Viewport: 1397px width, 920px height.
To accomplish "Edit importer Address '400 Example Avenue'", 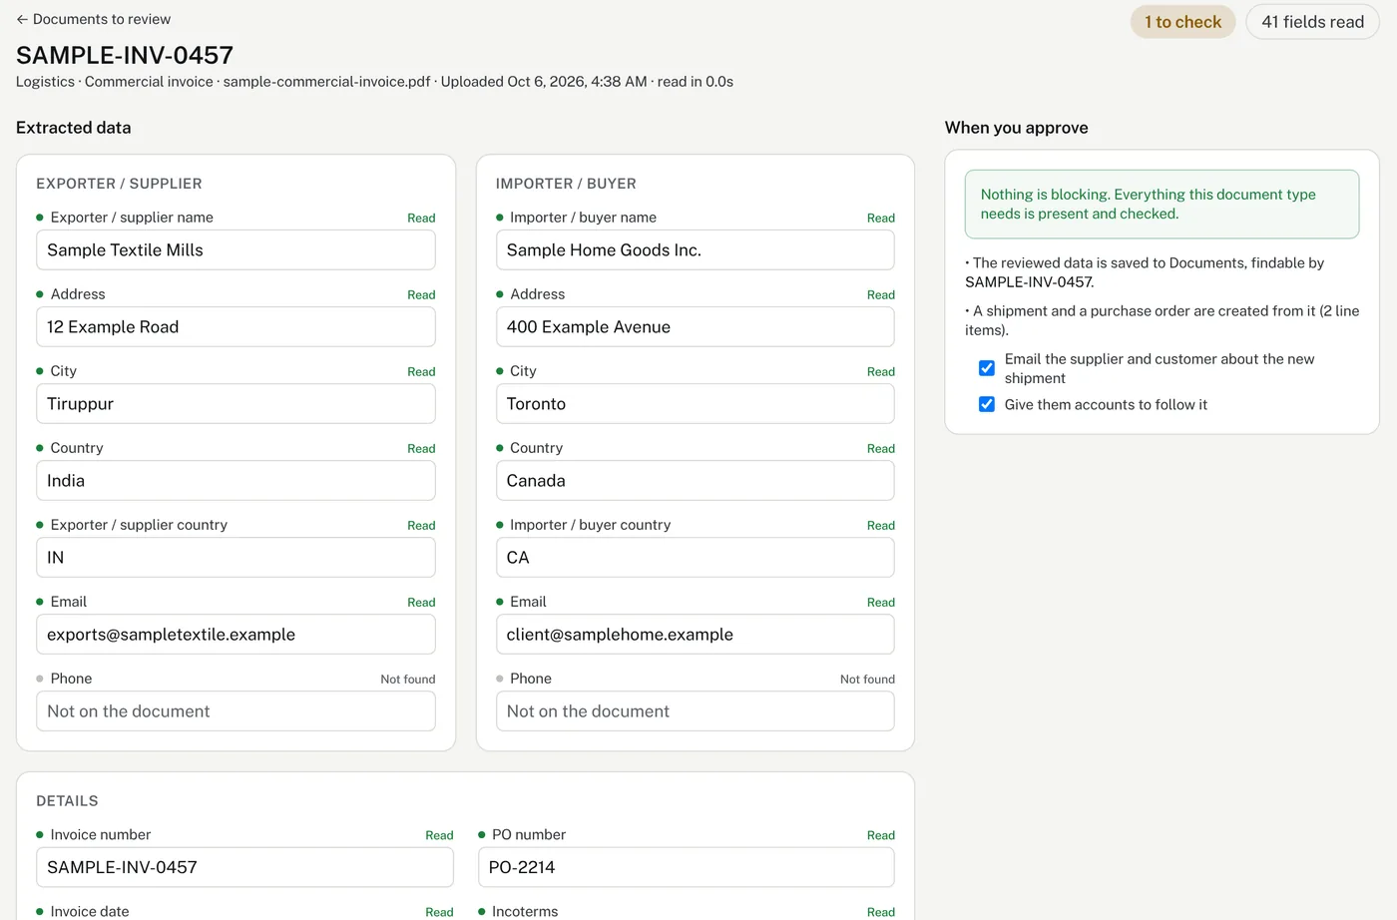I will tap(695, 327).
